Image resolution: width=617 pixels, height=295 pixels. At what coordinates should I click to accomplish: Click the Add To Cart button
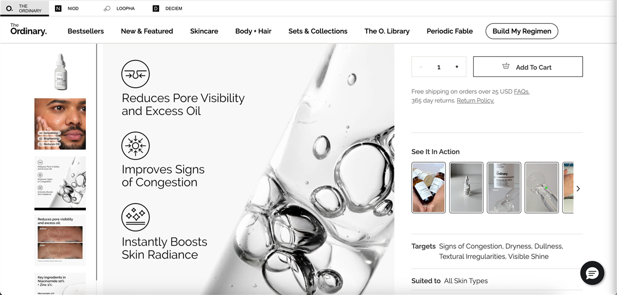tap(527, 67)
